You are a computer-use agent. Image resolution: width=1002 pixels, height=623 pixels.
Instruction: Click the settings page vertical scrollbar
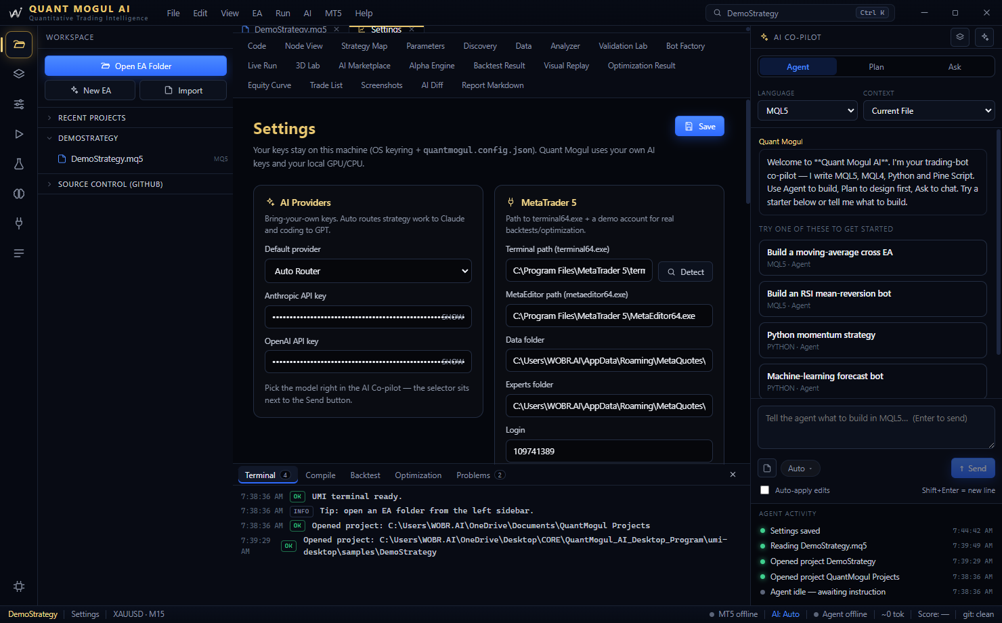747,152
